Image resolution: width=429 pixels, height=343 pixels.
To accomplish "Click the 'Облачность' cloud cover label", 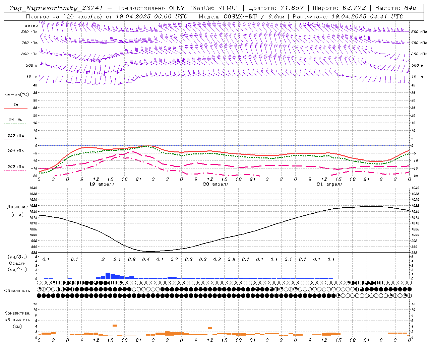I will coord(17,291).
